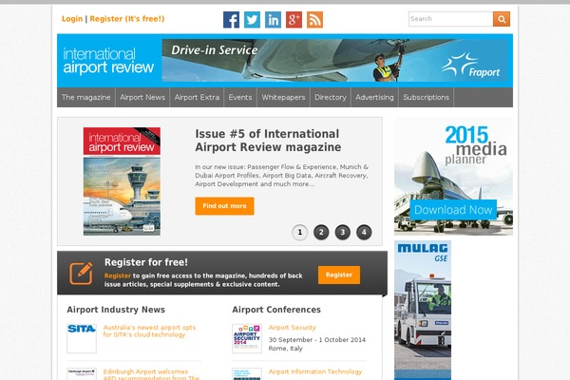The height and width of the screenshot is (380, 570).
Task: Click the Login link
Action: click(71, 19)
